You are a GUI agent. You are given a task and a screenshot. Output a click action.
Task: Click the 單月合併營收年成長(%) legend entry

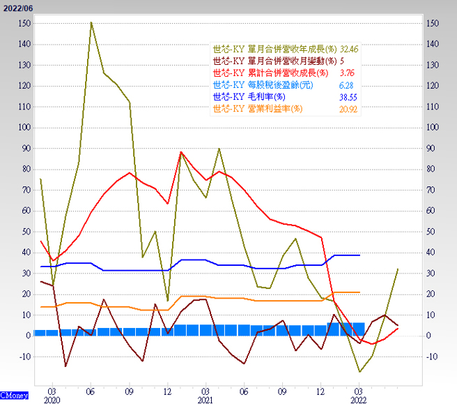pyautogui.click(x=274, y=50)
